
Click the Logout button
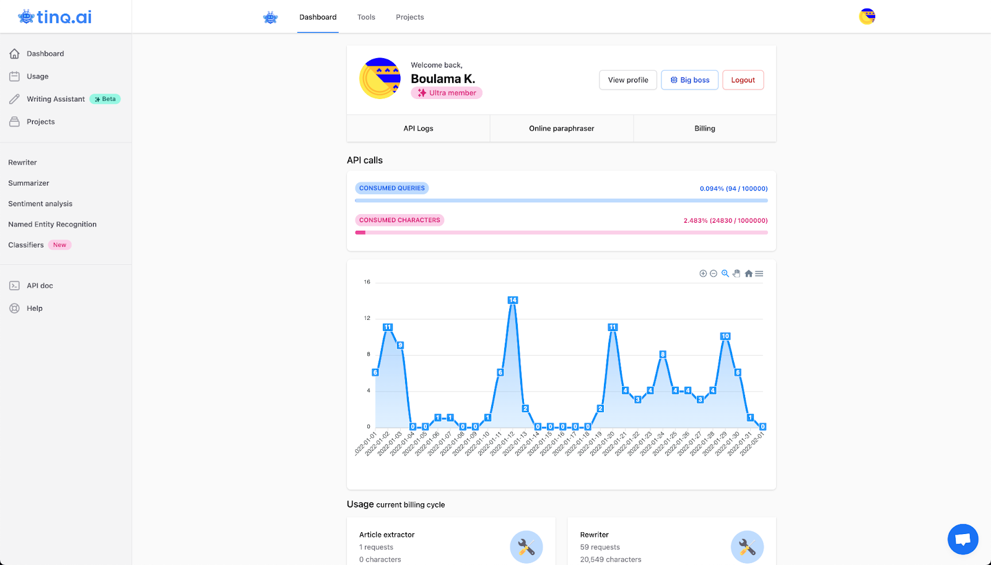coord(743,80)
